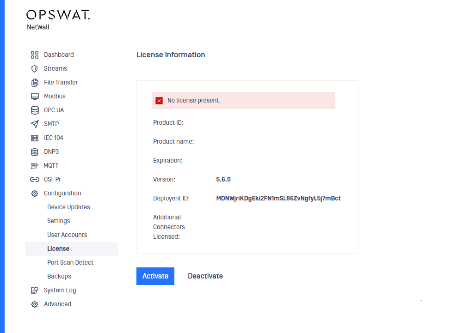
Task: Click the Modbus monitor icon
Action: [35, 97]
